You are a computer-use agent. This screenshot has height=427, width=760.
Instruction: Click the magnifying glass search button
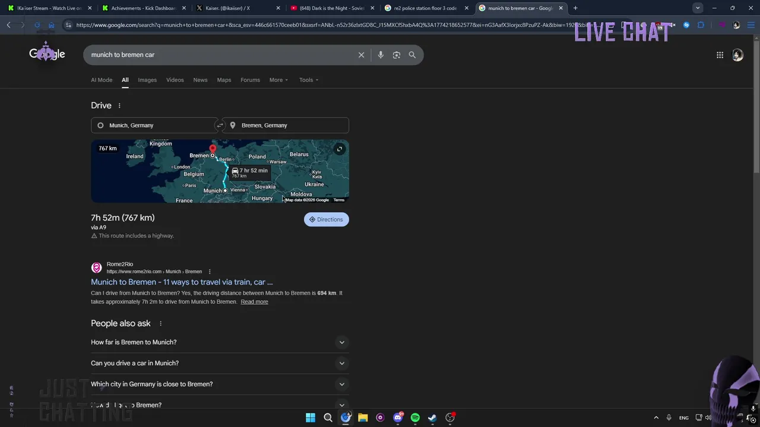(412, 55)
